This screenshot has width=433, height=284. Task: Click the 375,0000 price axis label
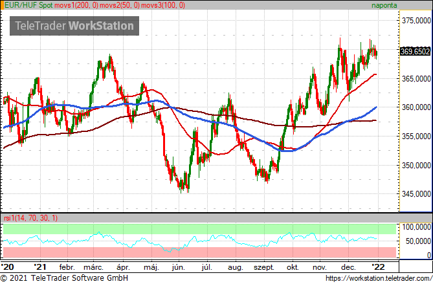point(416,21)
